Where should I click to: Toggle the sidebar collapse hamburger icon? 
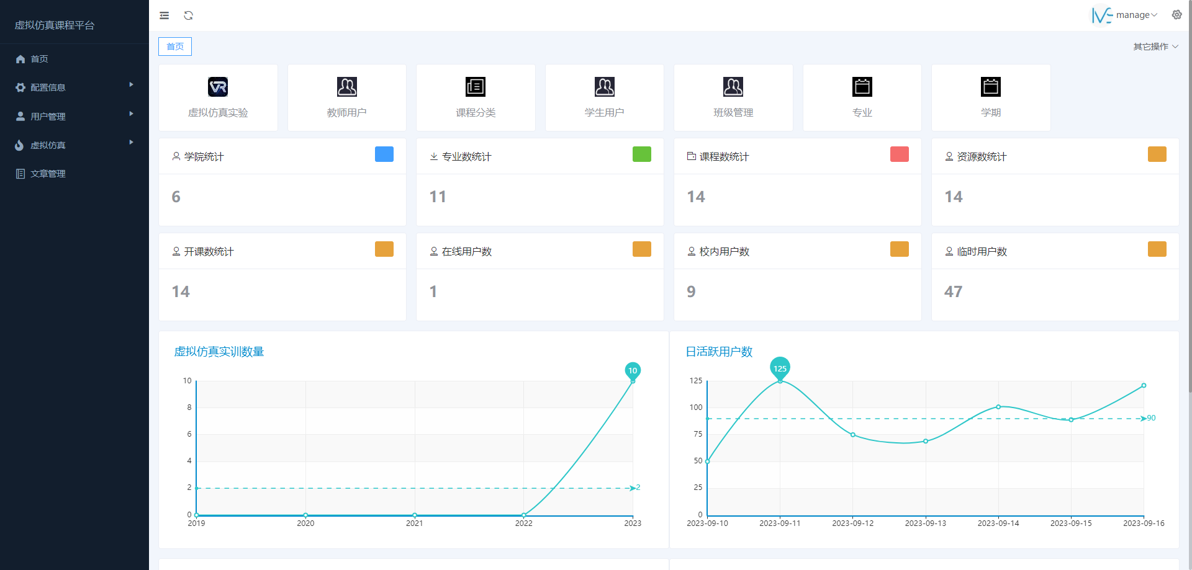click(x=165, y=16)
